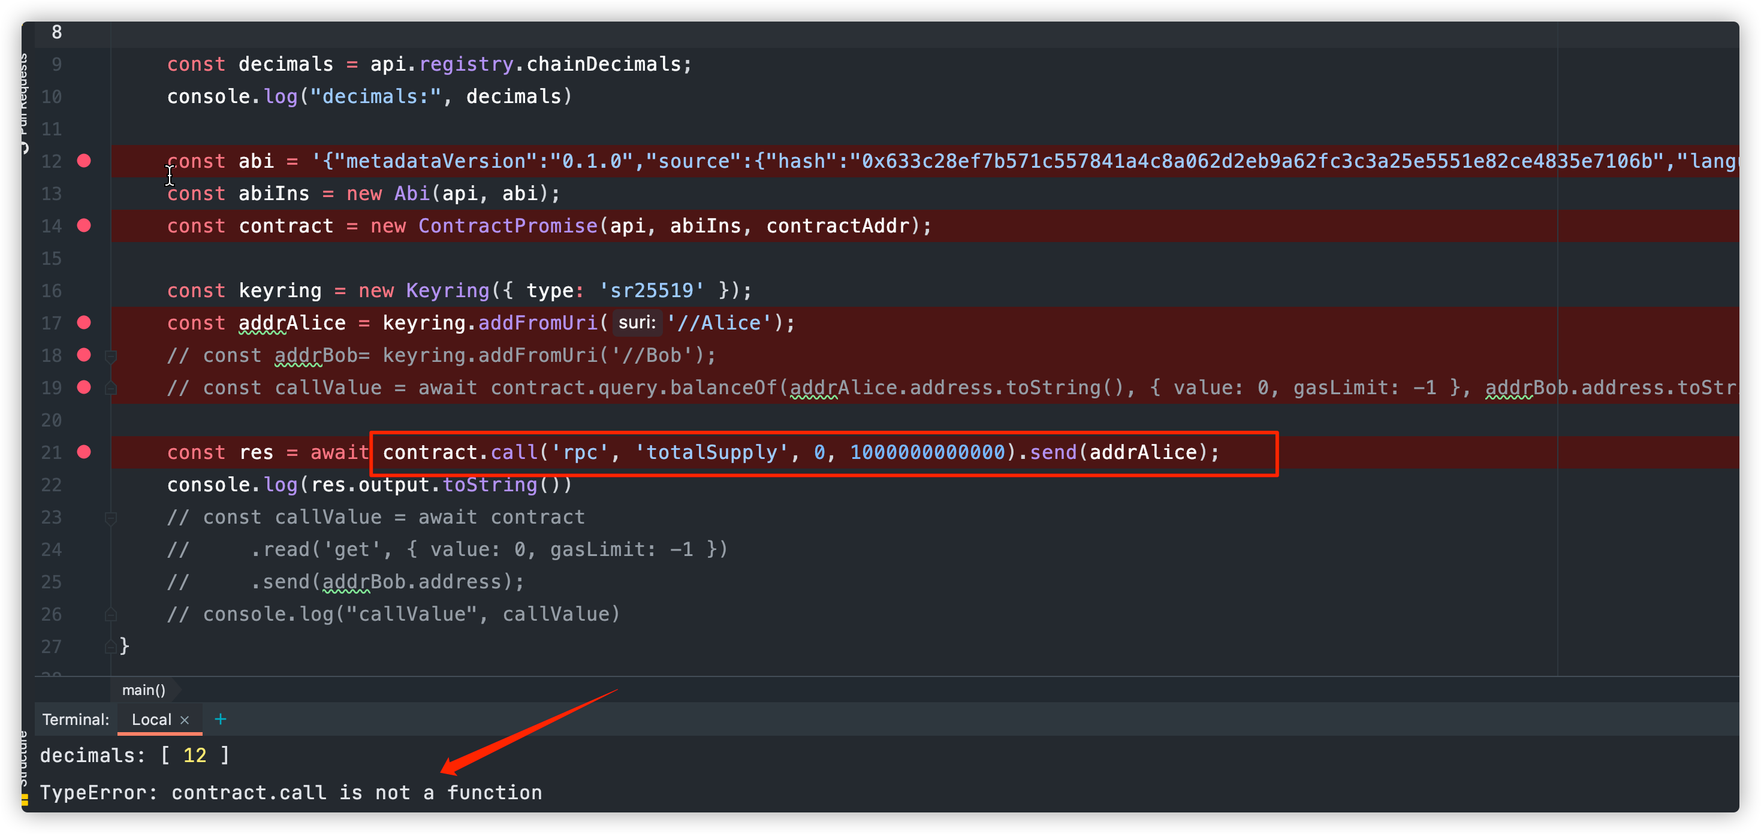Toggle the breakpoint on line 12
The image size is (1761, 834).
[x=83, y=161]
